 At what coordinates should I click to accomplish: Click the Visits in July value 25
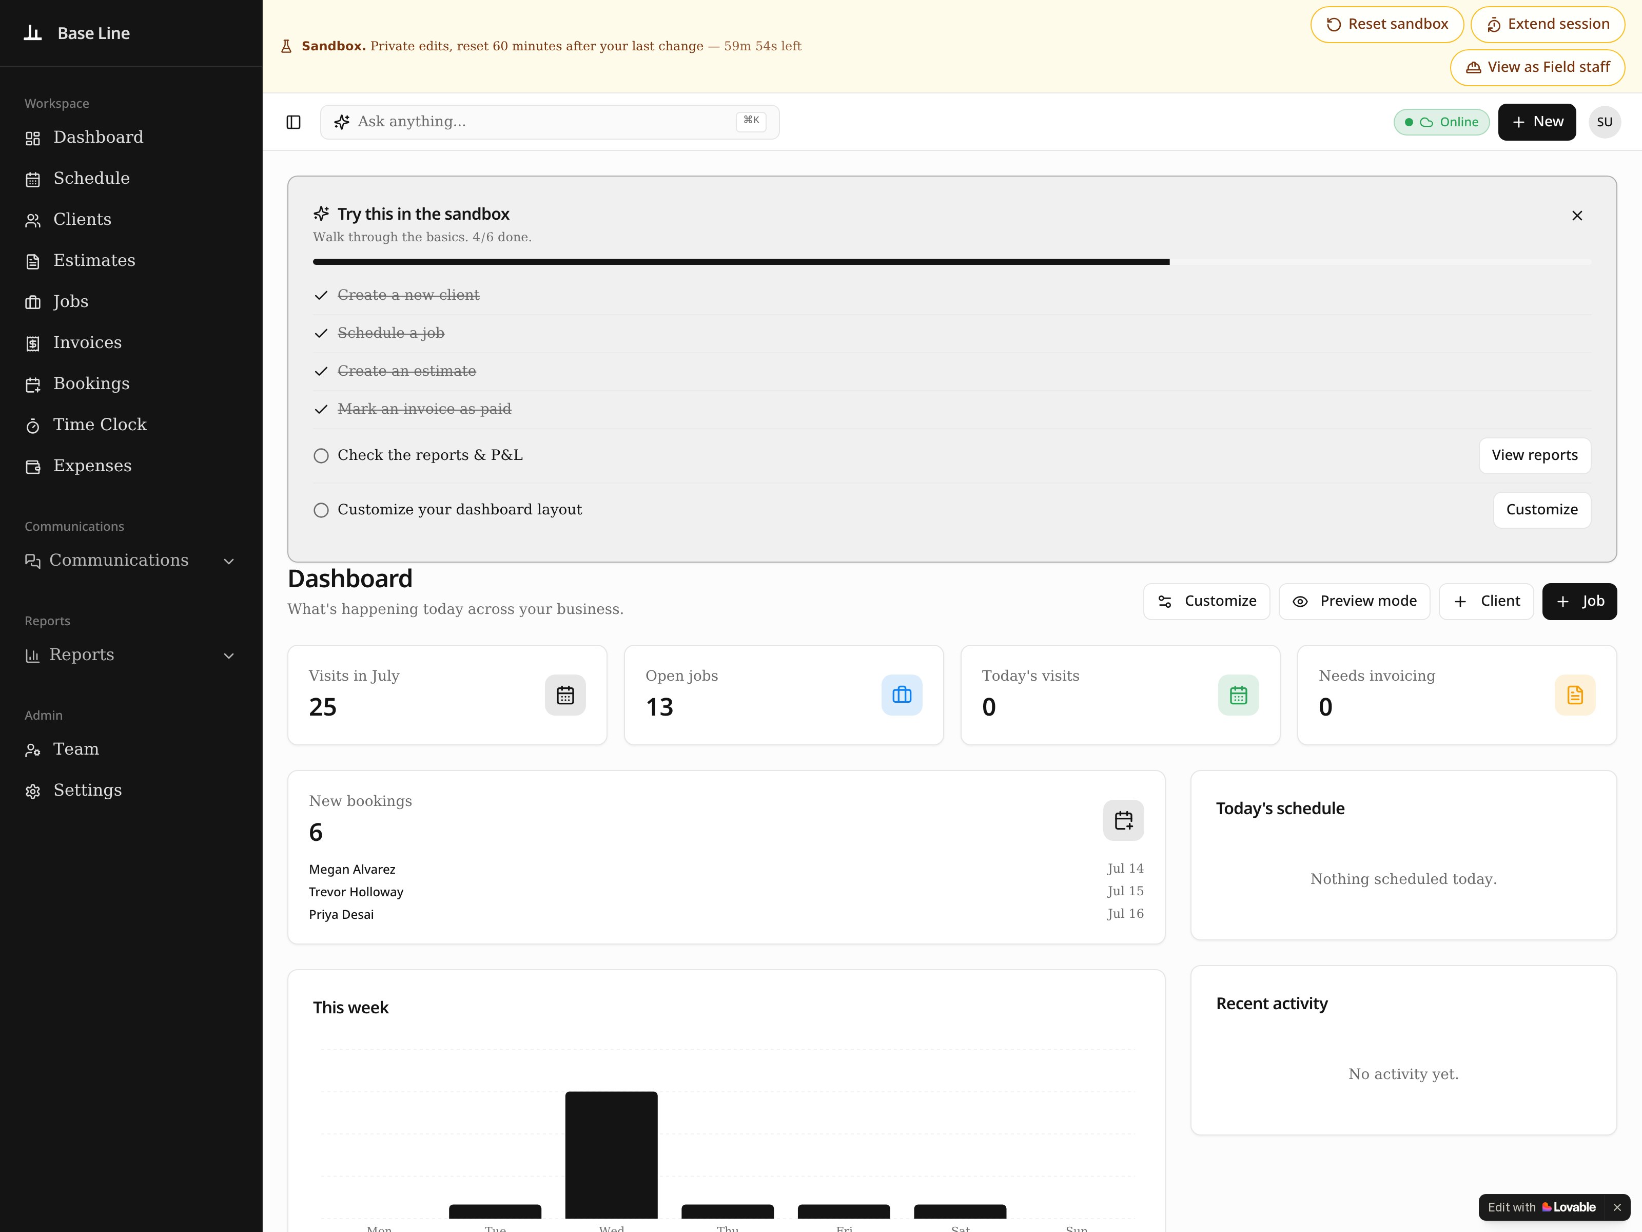[323, 707]
